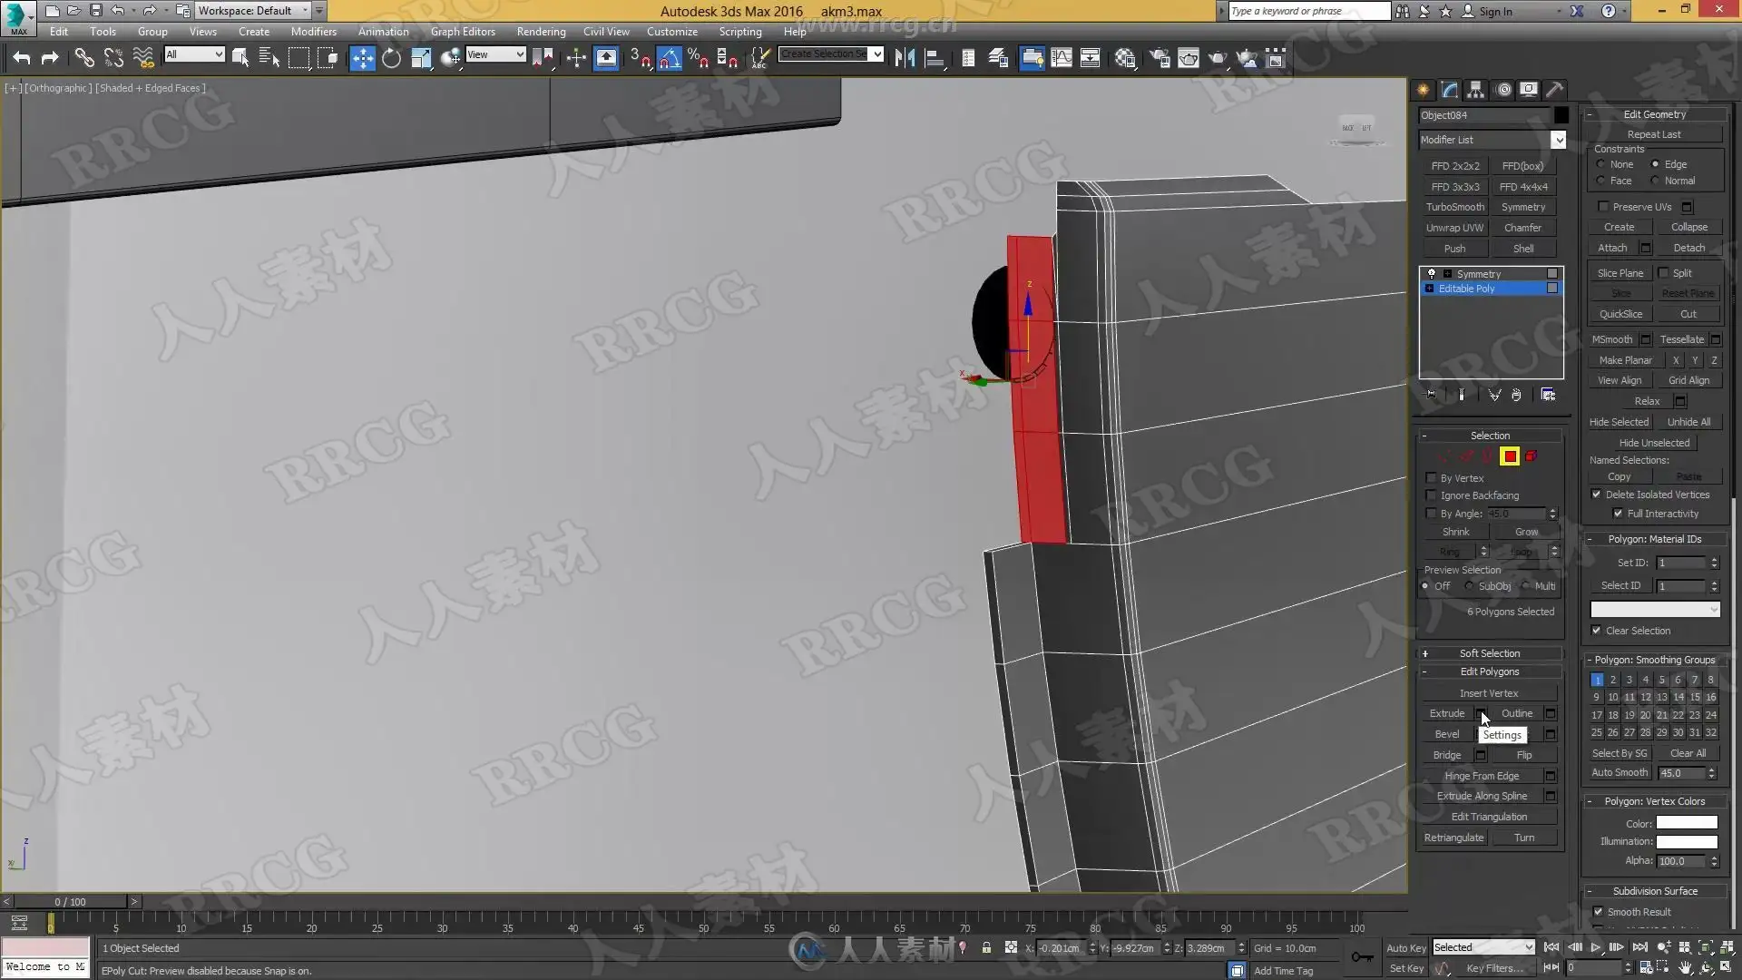Enable the Ignore Backfacing checkbox
The image size is (1742, 980).
point(1432,495)
